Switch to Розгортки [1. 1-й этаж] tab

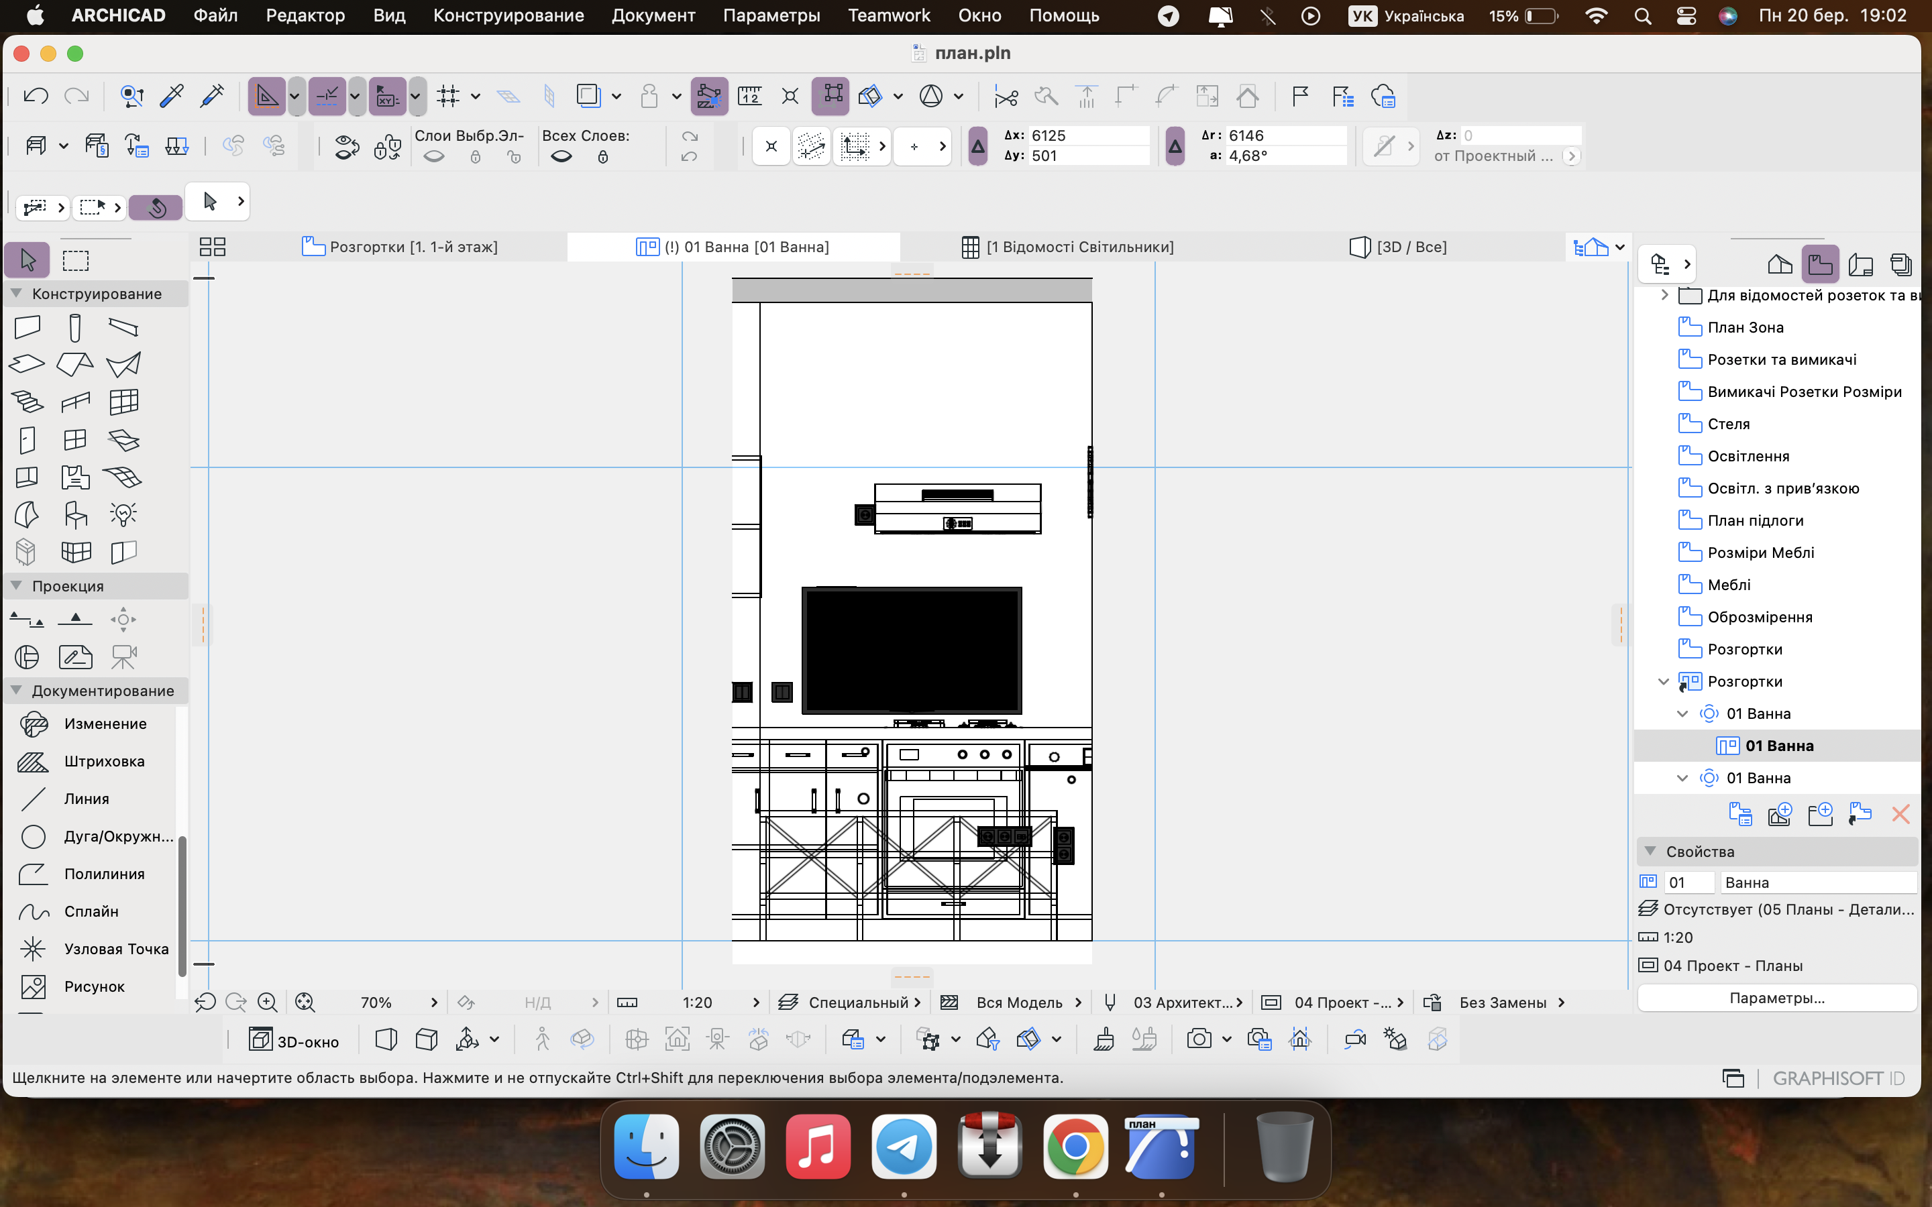pyautogui.click(x=400, y=247)
